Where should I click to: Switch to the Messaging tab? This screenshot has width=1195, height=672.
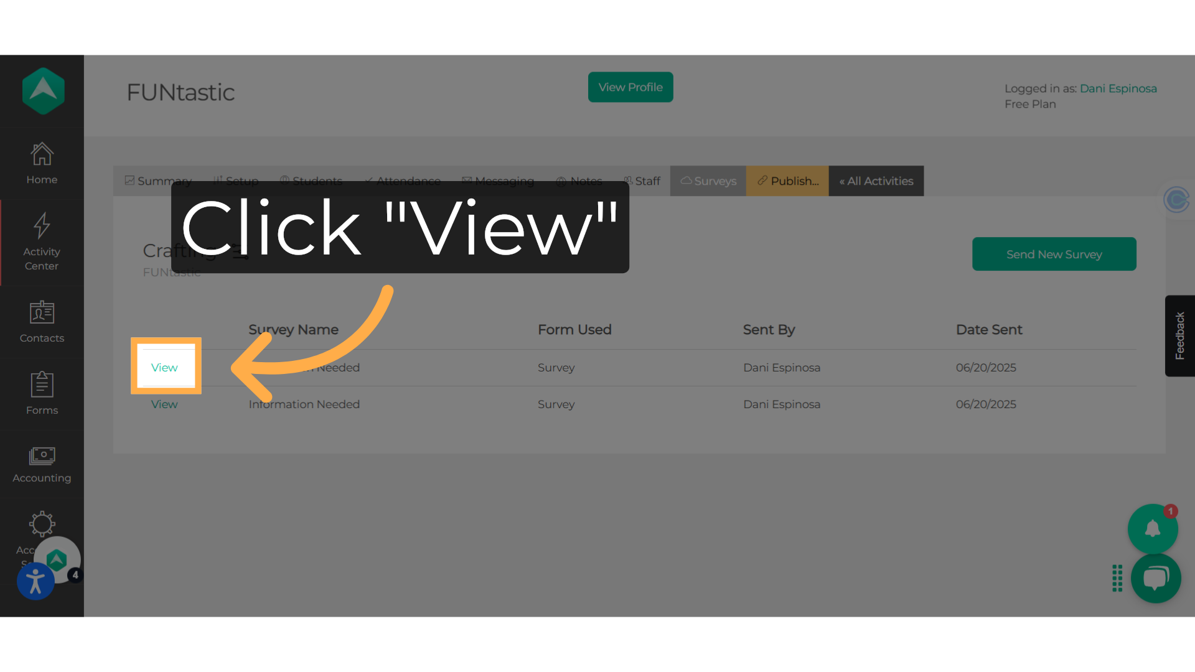coord(498,181)
